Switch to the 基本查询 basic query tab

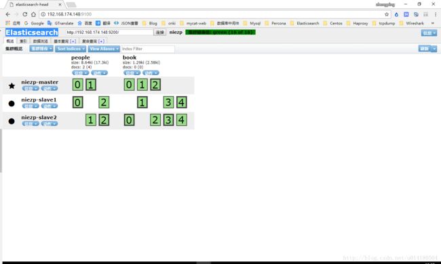64,41
